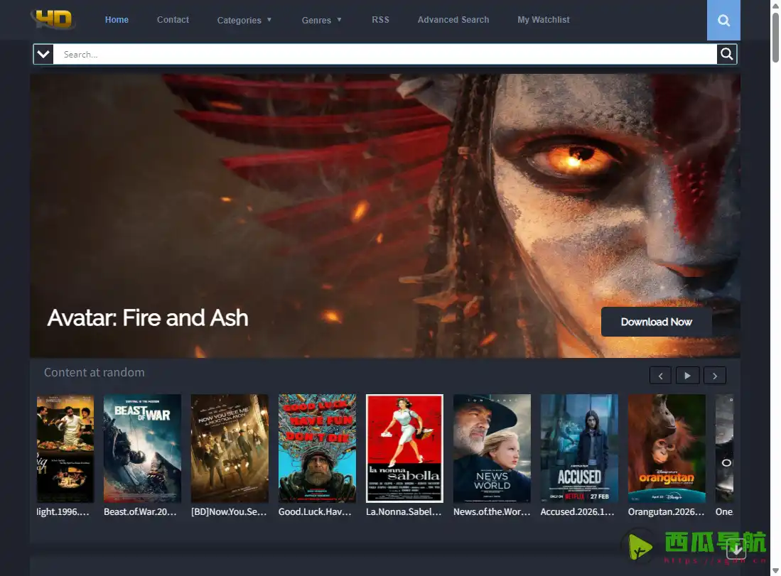Open the Genres dropdown menu
Screen dimensions: 781x576
[x=321, y=20]
